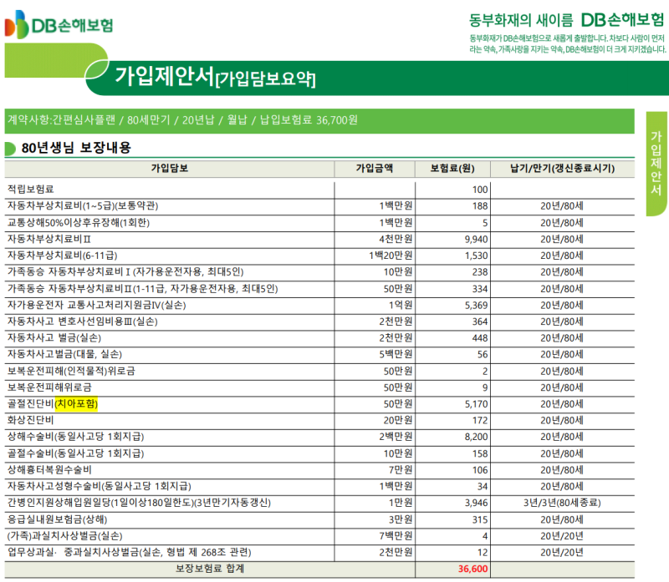
Task: Select the 자동차사고 벌금(실손) row label
Action: pyautogui.click(x=54, y=338)
